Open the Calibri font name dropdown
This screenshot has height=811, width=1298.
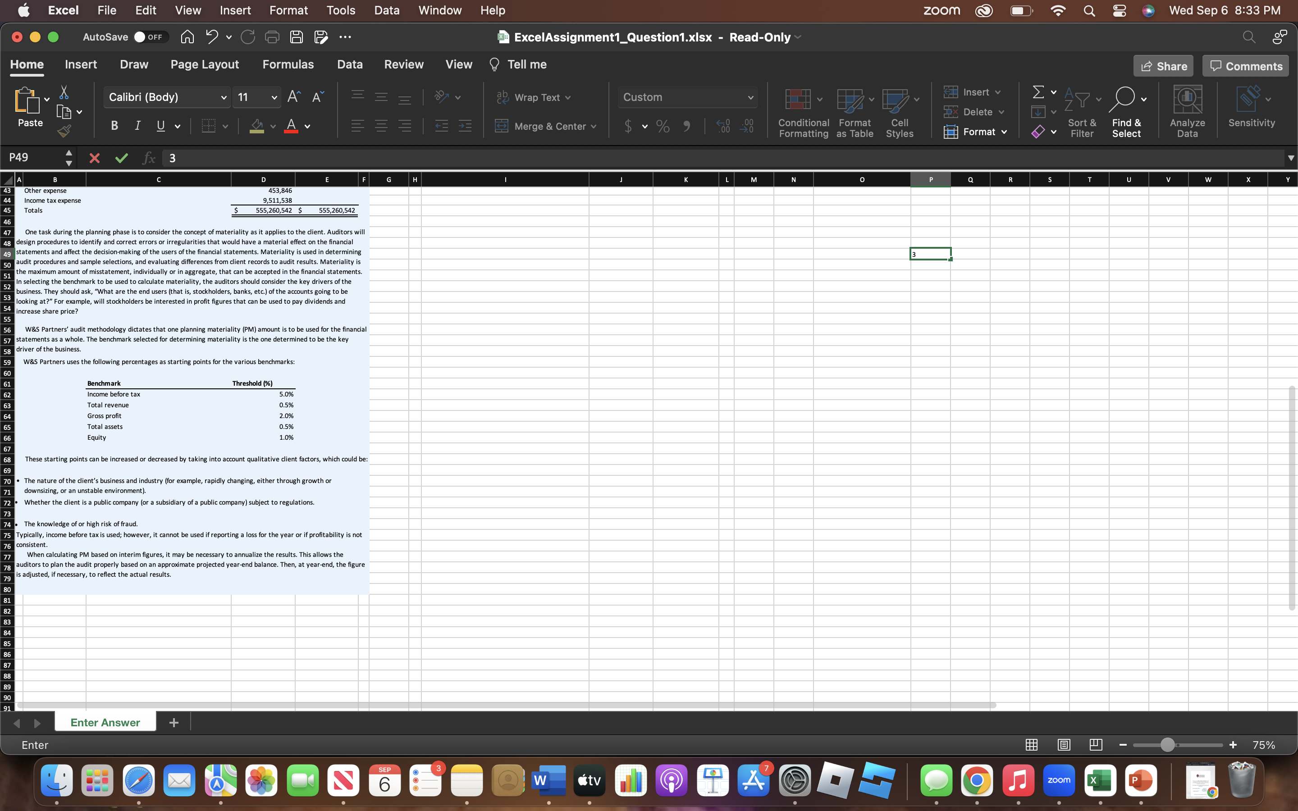tap(224, 98)
